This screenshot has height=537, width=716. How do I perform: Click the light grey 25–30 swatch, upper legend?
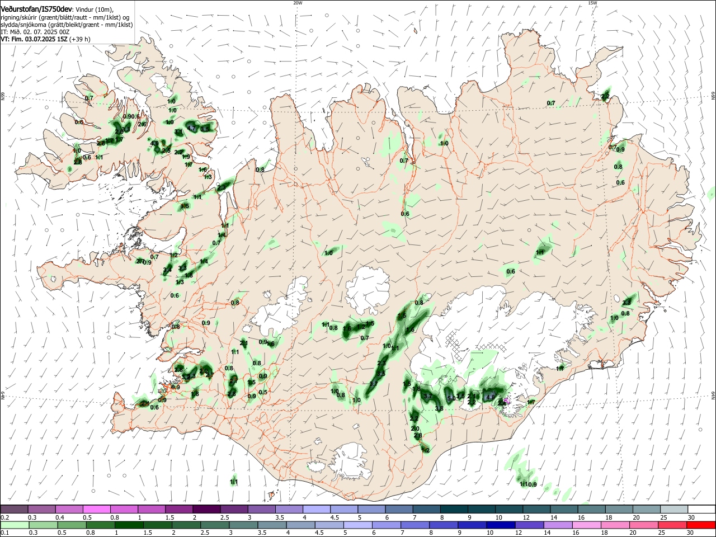tap(674, 510)
